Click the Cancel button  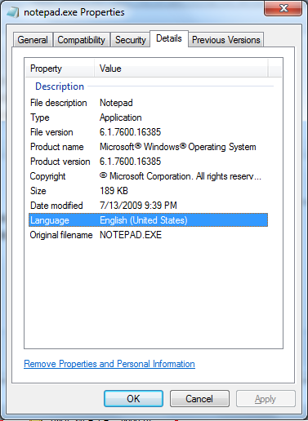pyautogui.click(x=199, y=399)
